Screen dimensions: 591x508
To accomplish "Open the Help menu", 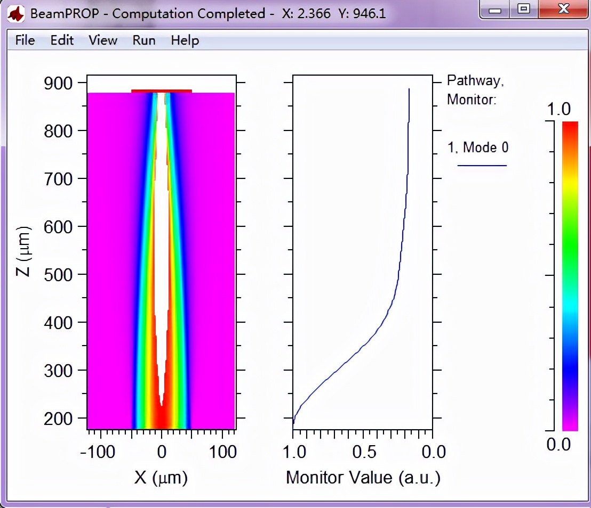I will [185, 40].
